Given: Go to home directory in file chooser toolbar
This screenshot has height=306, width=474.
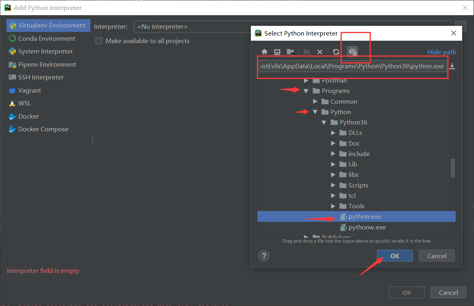Looking at the screenshot, I should coord(264,52).
